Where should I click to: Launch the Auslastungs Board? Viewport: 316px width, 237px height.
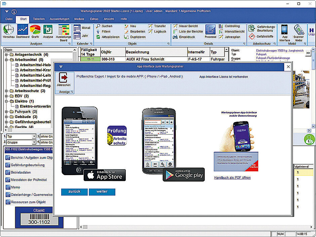click(x=64, y=30)
